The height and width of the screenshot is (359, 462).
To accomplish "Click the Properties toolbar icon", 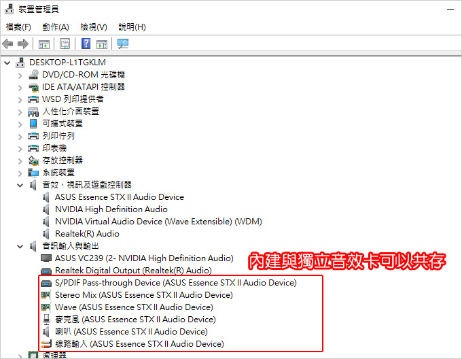I will 65,44.
